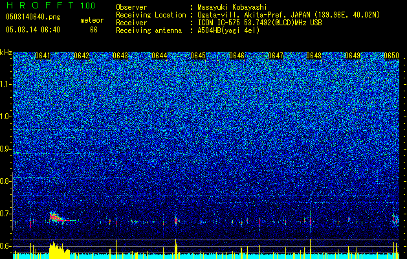Click the A504HB(yagi 4el) antenna text

228,30
